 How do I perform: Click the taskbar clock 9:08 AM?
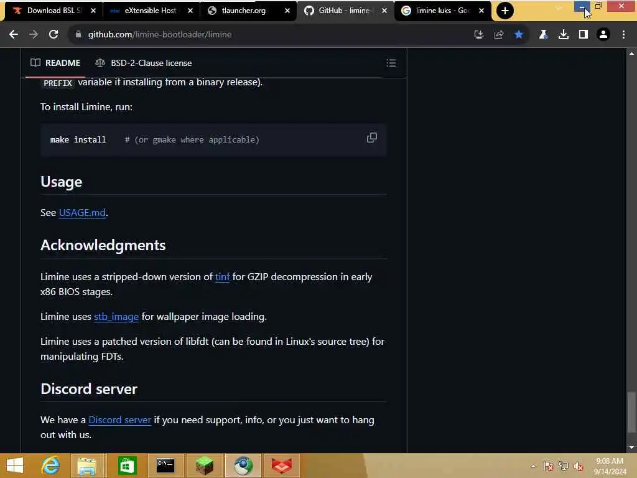coord(610,466)
